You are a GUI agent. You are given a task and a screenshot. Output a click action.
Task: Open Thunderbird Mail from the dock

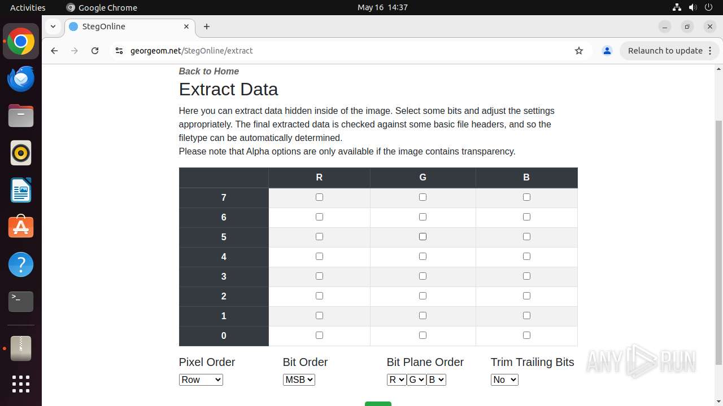pos(21,79)
